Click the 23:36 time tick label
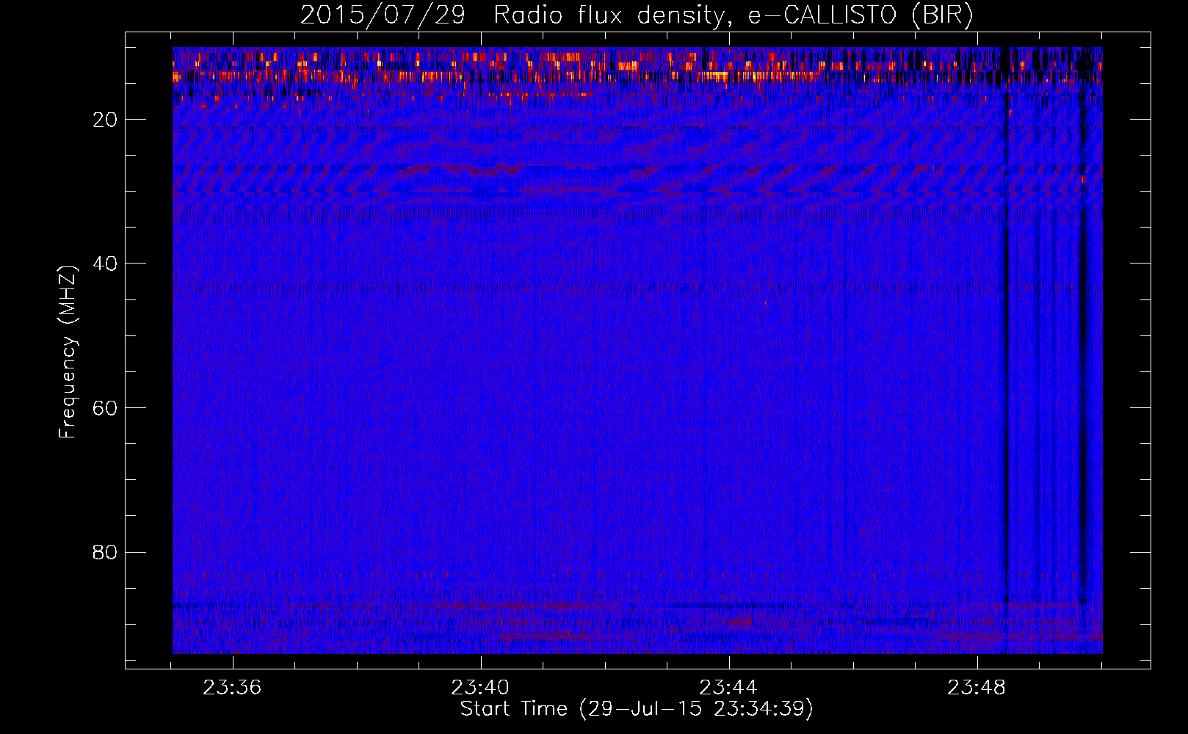1188x734 pixels. click(233, 688)
